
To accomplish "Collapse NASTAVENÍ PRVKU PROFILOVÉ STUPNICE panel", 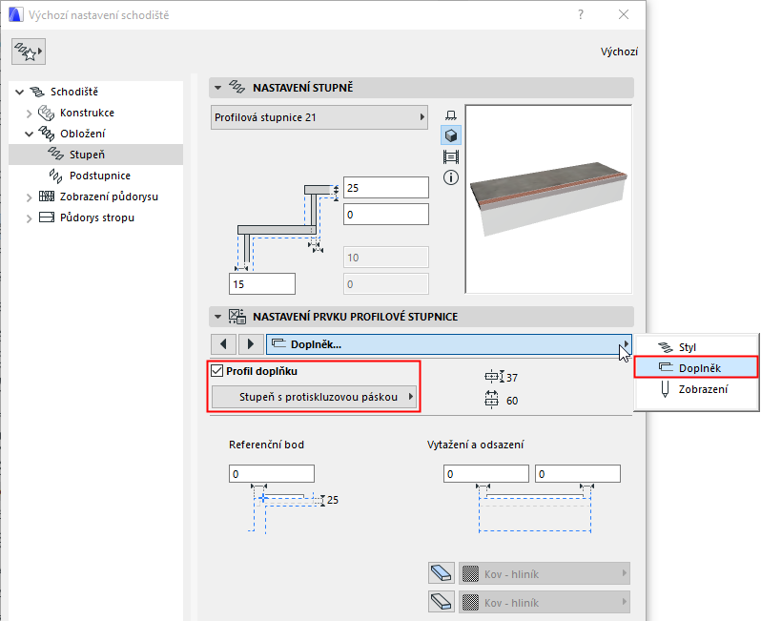I will 218,317.
